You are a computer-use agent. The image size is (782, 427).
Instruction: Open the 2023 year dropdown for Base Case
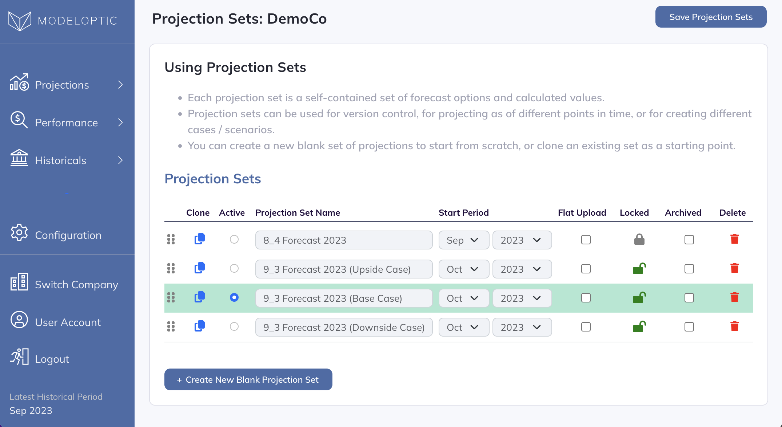tap(522, 298)
